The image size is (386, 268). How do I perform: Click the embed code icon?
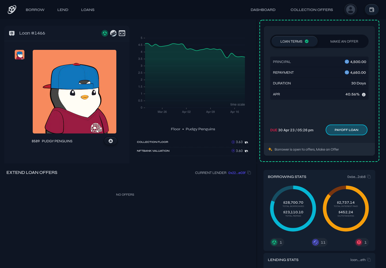pyautogui.click(x=122, y=33)
